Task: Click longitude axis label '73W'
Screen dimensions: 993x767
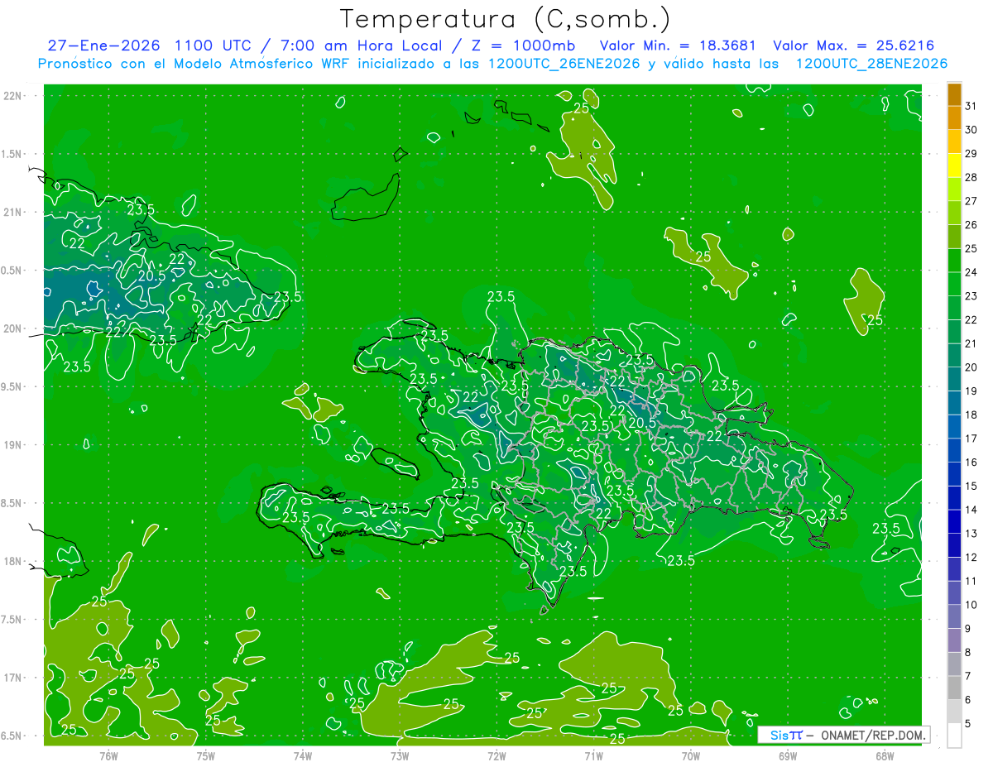Action: click(400, 755)
